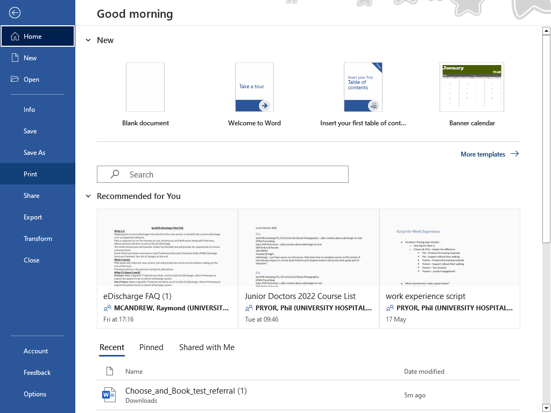Image resolution: width=551 pixels, height=413 pixels.
Task: Open the Welcome to Word template
Action: coord(255,94)
